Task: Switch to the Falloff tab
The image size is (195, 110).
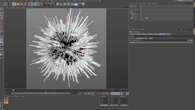Action: (168, 34)
